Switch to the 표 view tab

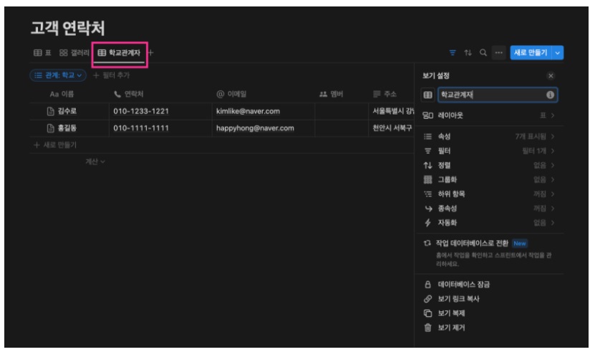[42, 53]
